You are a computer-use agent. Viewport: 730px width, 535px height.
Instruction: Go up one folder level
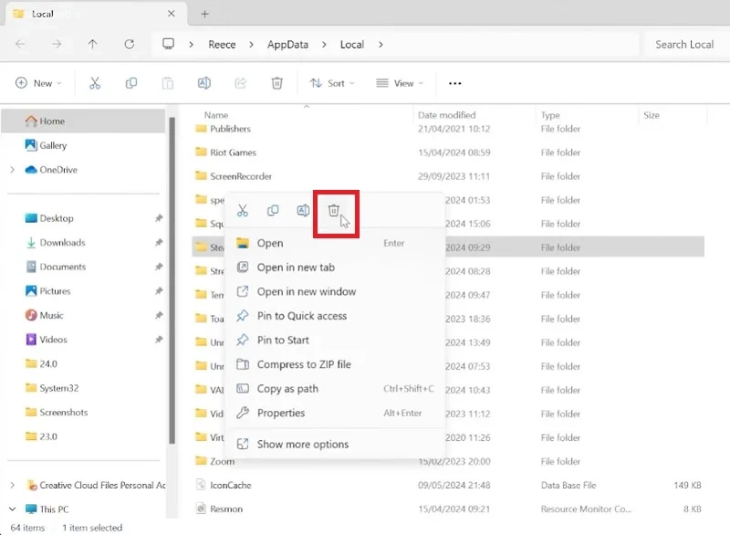tap(93, 44)
